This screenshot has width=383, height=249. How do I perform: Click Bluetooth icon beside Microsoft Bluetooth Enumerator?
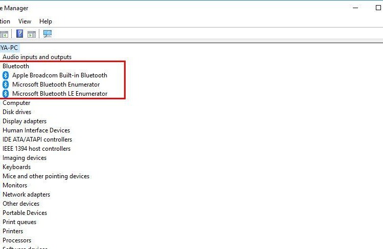[6, 85]
